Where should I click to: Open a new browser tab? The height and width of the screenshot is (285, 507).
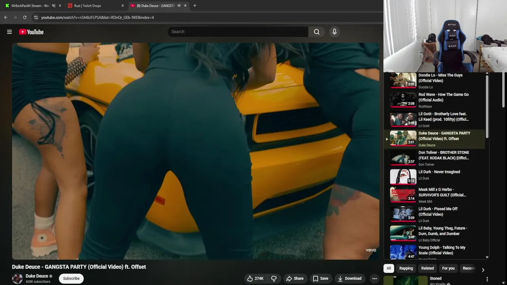194,6
